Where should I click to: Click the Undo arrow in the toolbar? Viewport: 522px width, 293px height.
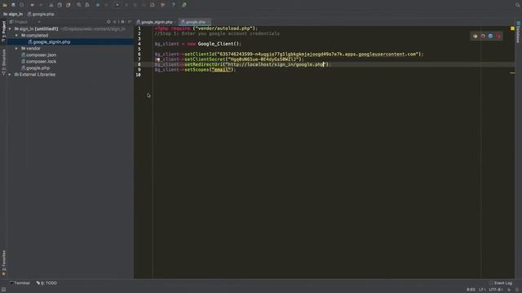[x=33, y=5]
